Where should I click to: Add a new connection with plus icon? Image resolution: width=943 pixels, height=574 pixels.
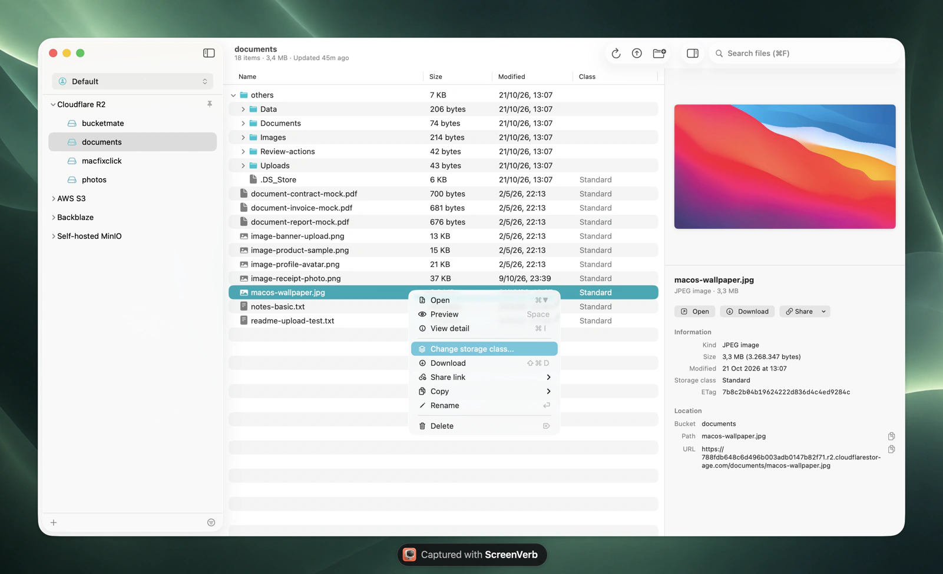(x=54, y=522)
